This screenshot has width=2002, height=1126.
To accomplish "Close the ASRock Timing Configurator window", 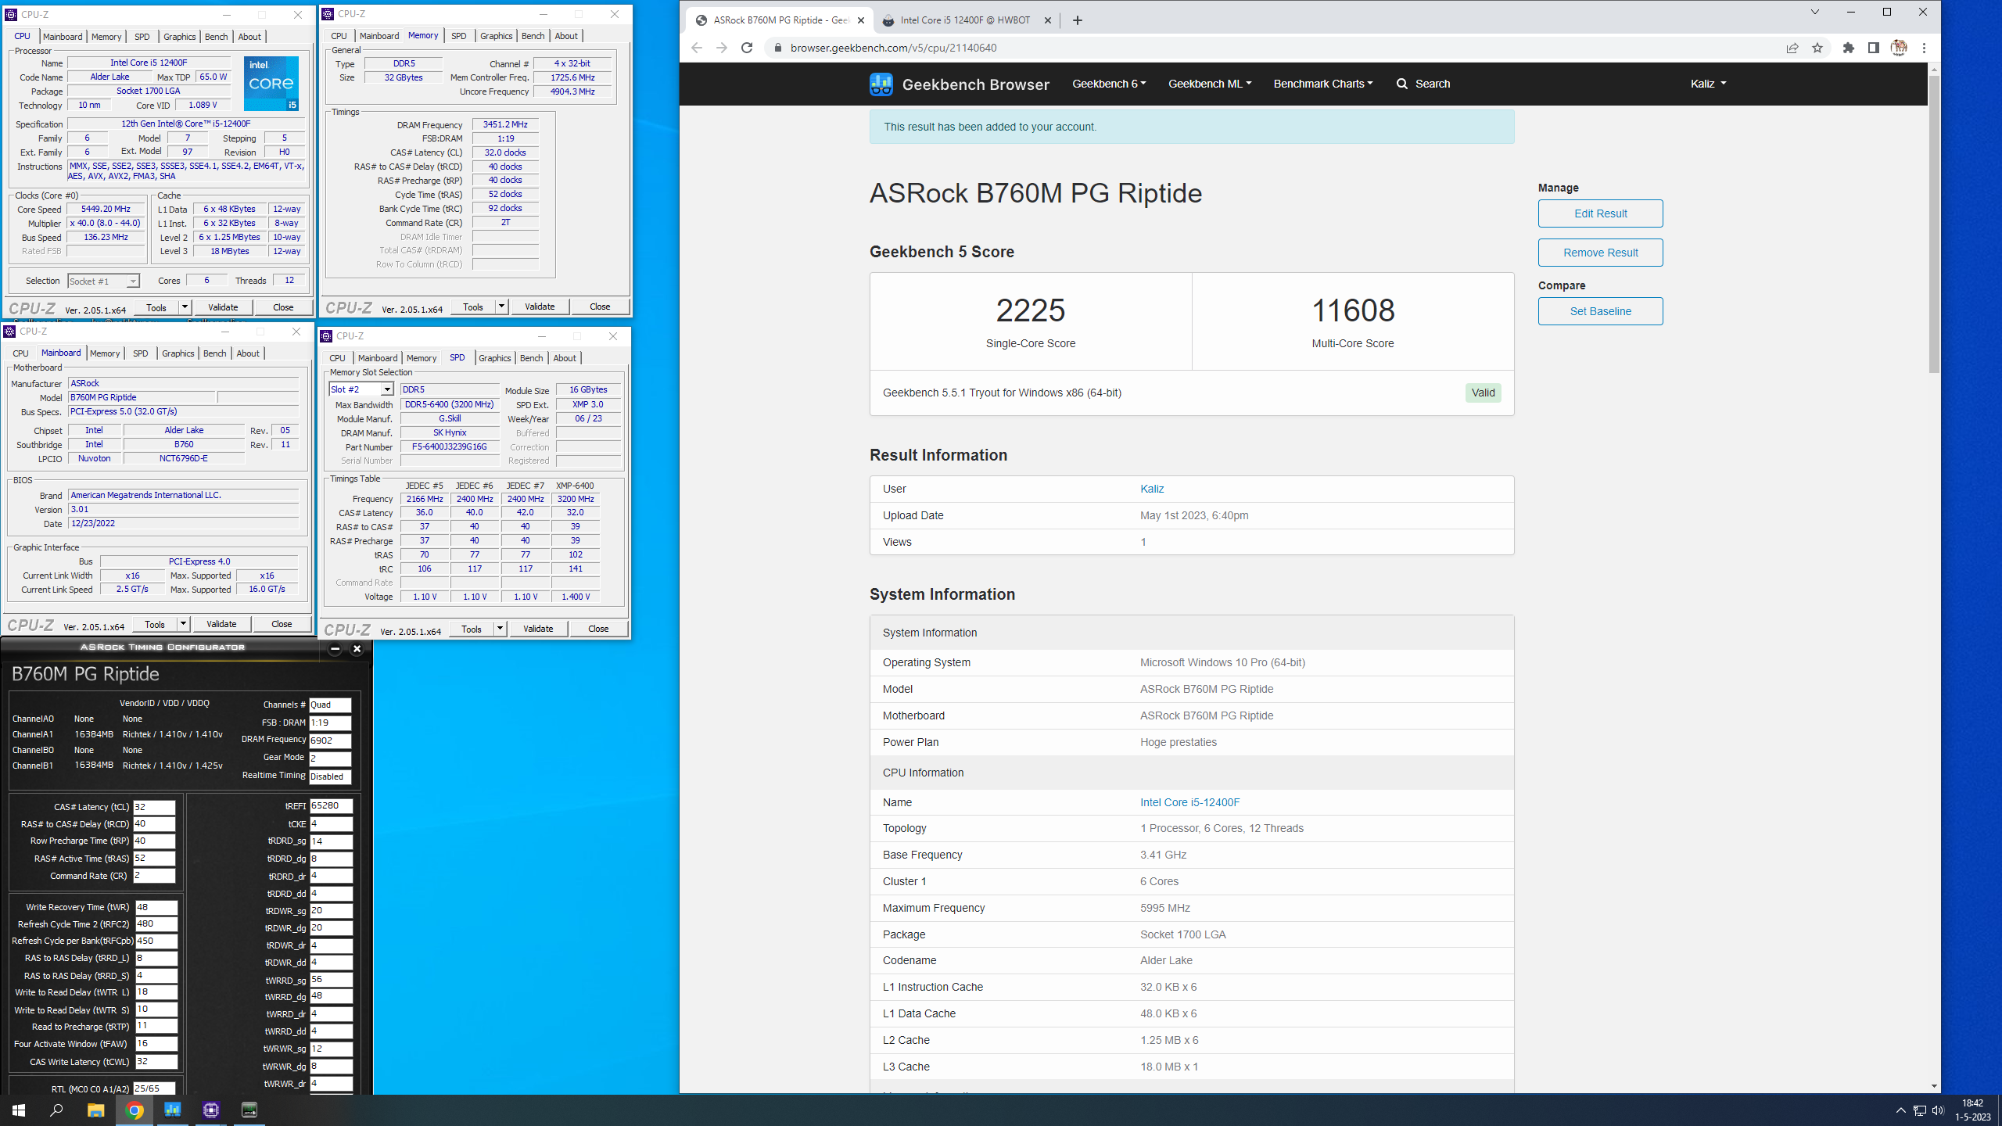I will (357, 648).
